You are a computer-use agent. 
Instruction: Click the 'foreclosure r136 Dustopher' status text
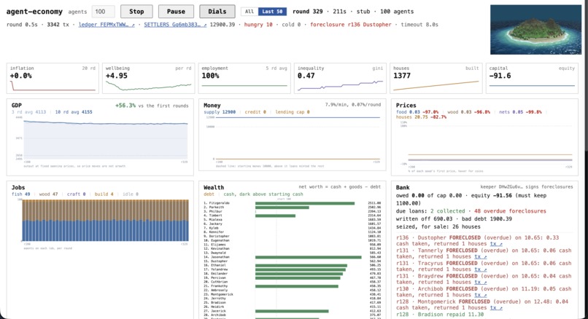click(351, 25)
